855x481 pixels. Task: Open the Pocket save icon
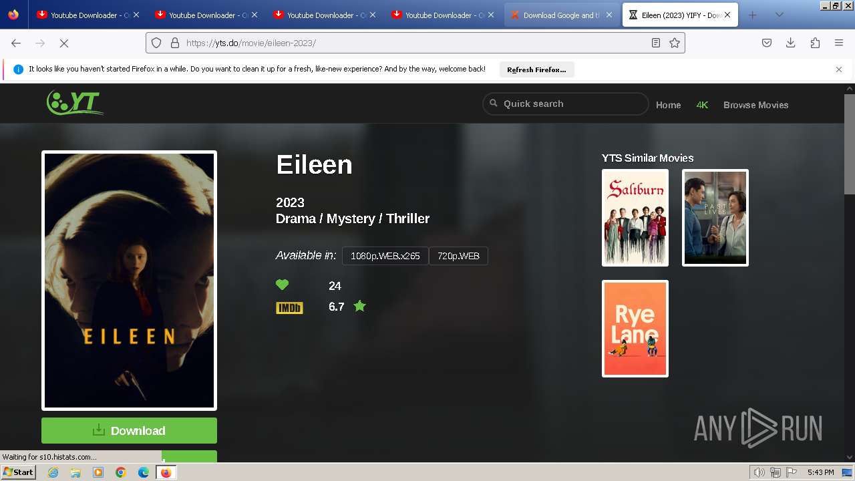pyautogui.click(x=767, y=43)
